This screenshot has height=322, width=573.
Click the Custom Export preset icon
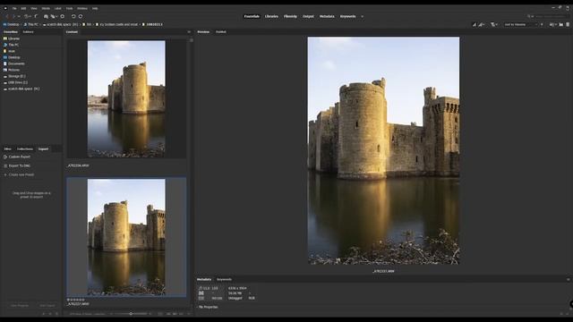click(x=5, y=157)
